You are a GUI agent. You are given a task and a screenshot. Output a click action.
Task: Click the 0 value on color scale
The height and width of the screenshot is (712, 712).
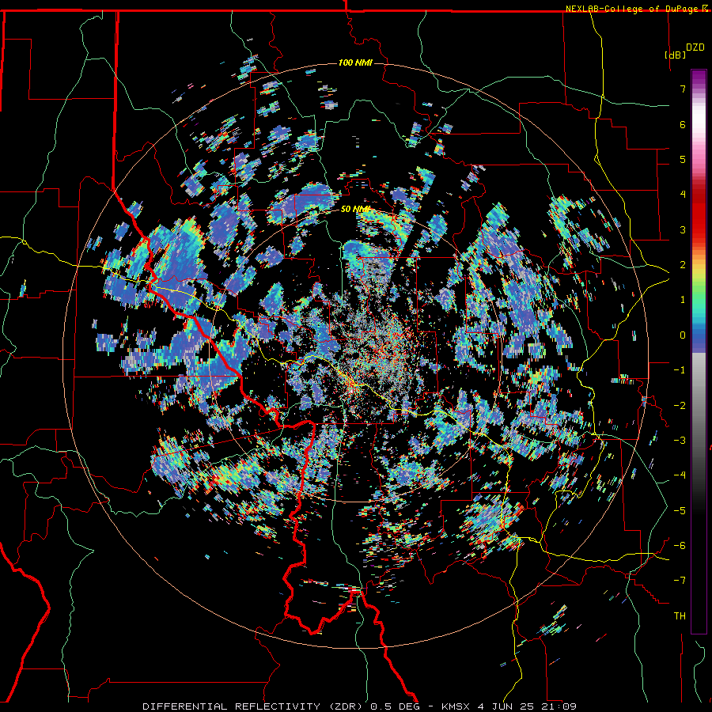click(x=683, y=335)
